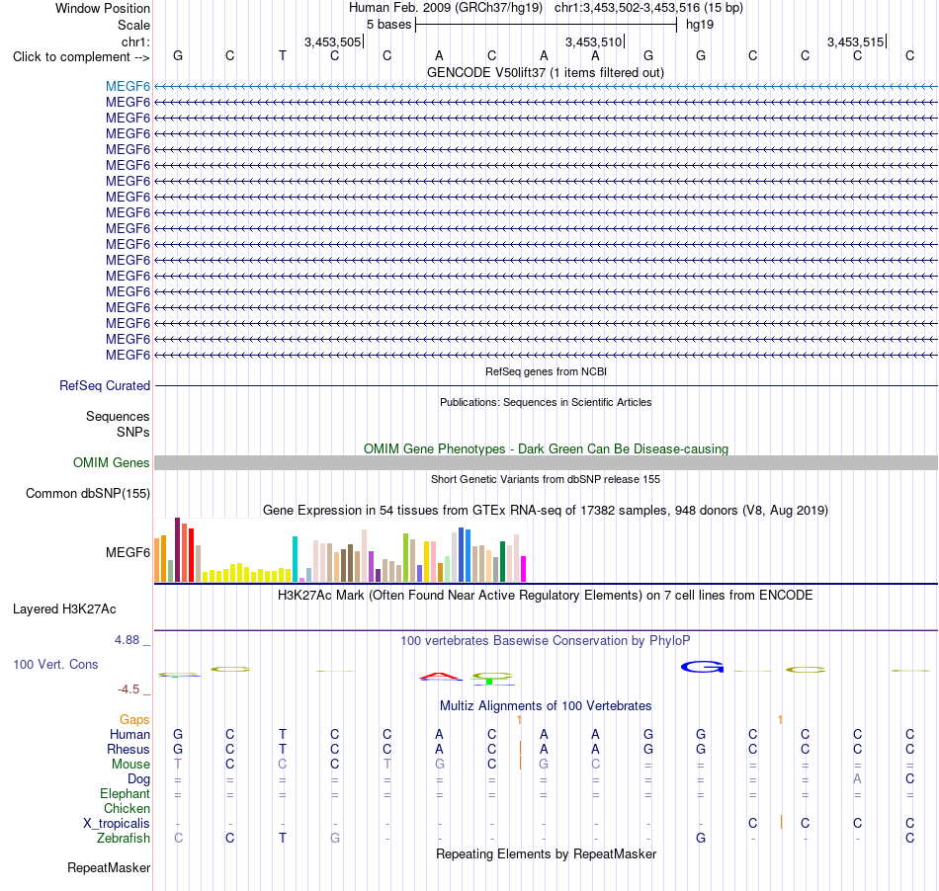The image size is (939, 891).
Task: Open the OMIM Gene Phenotypes track title
Action: click(x=546, y=448)
